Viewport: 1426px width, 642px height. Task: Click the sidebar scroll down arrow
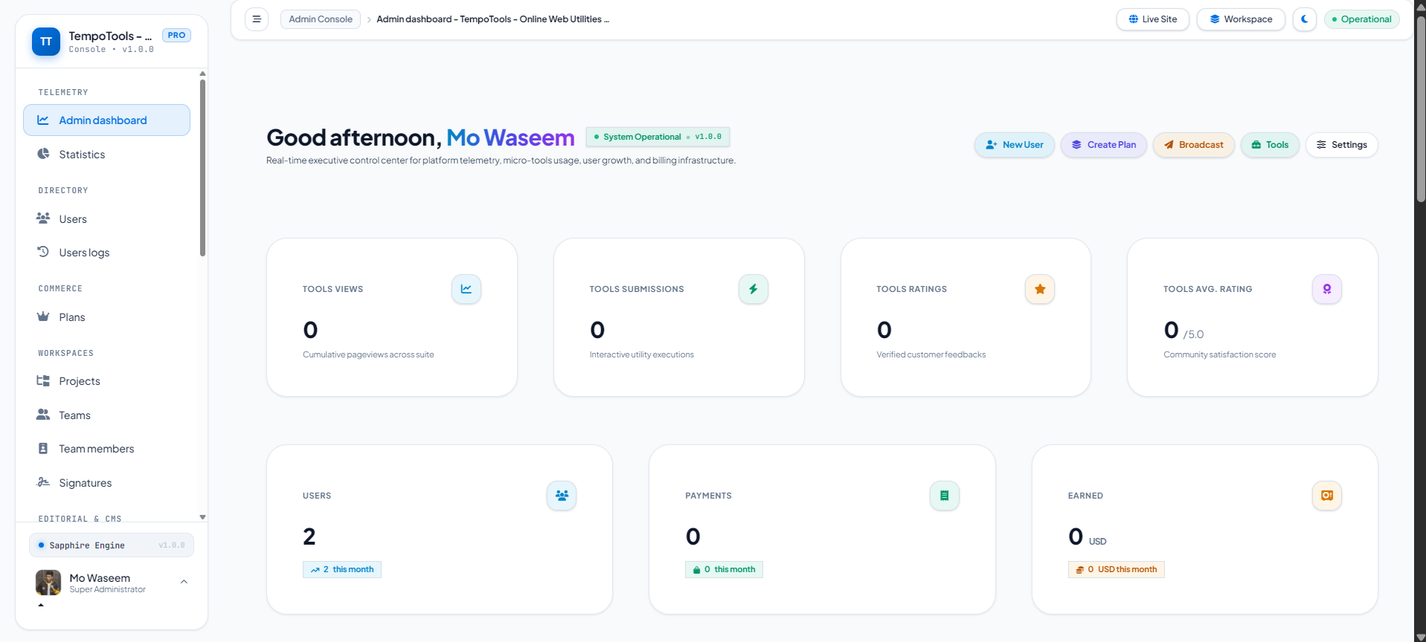point(202,517)
